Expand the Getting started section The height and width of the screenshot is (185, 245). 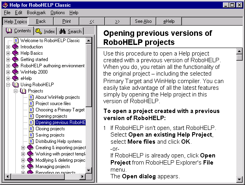[8, 59]
